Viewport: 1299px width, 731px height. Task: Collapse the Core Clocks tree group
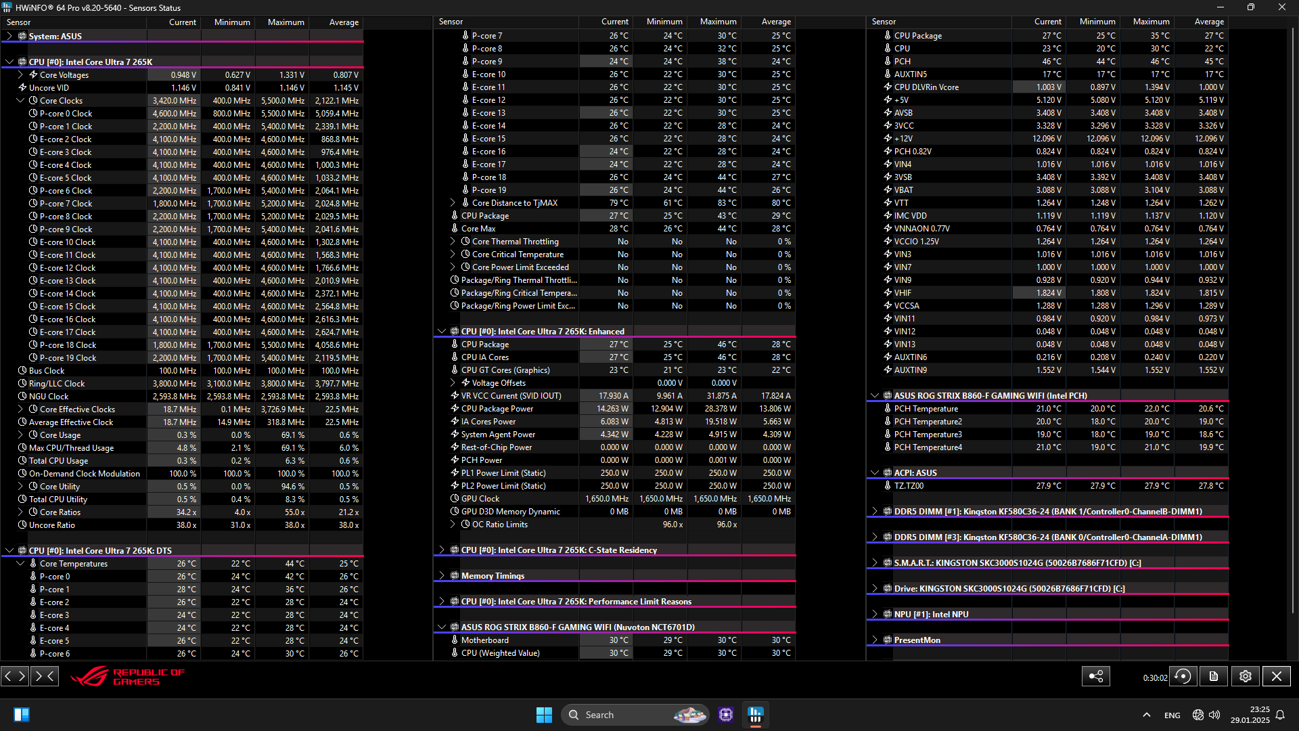pyautogui.click(x=20, y=100)
